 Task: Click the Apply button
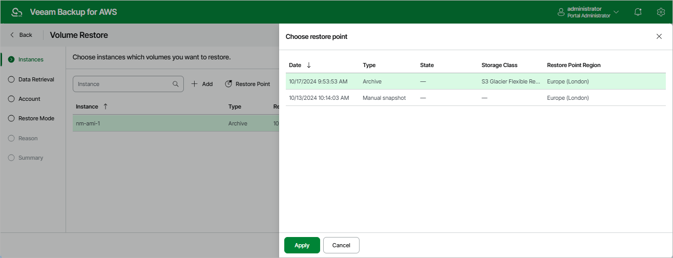click(302, 245)
